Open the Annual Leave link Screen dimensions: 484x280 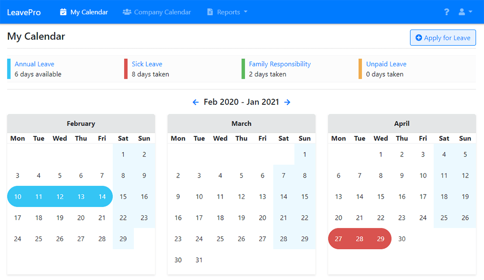point(34,64)
